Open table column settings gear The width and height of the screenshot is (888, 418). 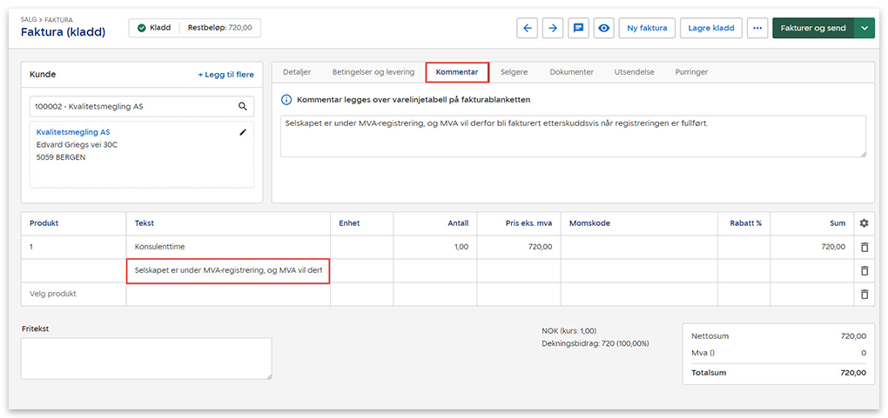pos(864,223)
